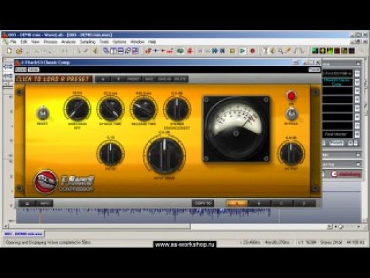Viewport: 370px width, 278px height.
Task: Flip the Bypass toggle switch
Action: [x=291, y=114]
